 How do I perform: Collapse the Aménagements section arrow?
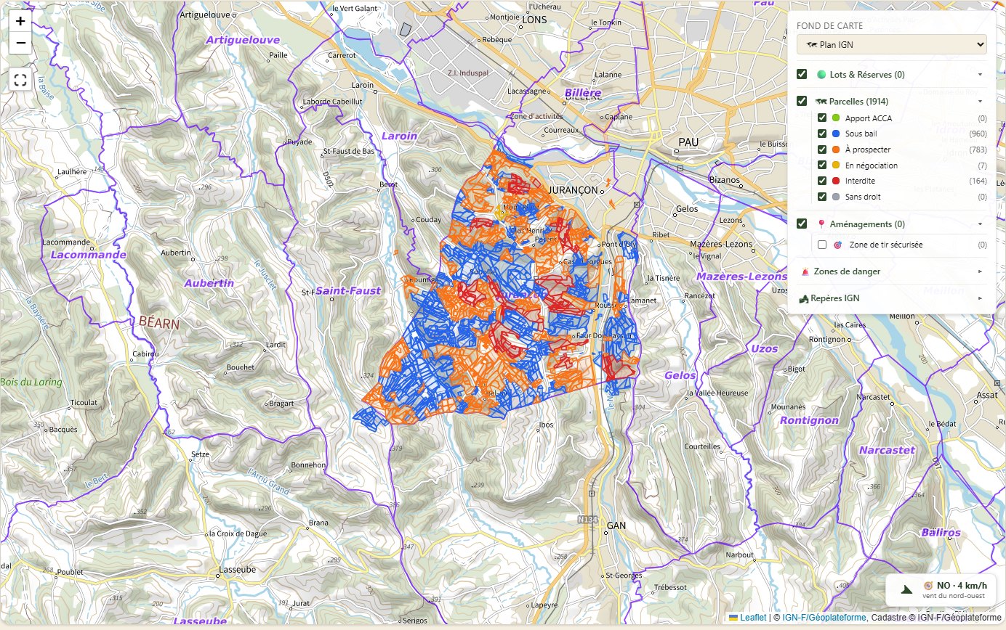(980, 224)
